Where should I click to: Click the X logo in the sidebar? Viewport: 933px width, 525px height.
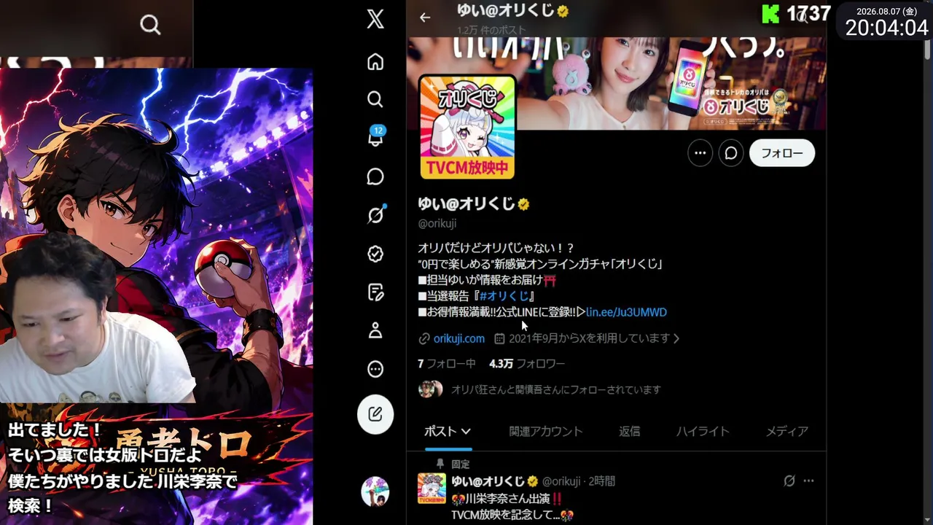click(x=375, y=20)
